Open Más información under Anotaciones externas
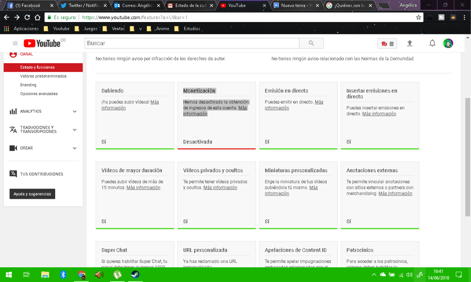 (395, 193)
